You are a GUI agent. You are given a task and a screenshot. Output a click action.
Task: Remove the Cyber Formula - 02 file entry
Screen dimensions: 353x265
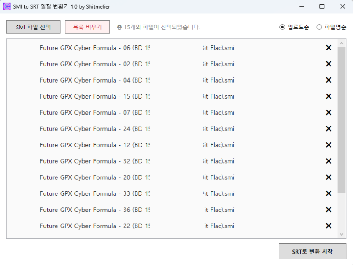[329, 64]
